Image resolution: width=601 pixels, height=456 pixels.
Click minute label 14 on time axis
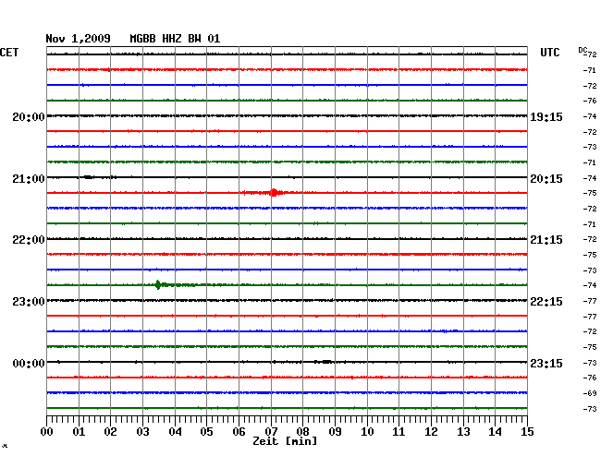495,432
